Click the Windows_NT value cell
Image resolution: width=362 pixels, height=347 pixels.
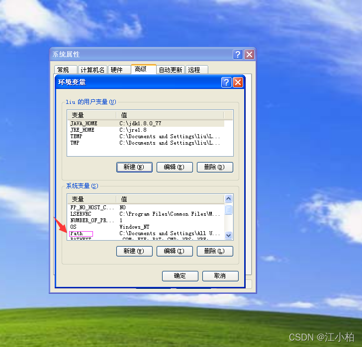pyautogui.click(x=134, y=227)
